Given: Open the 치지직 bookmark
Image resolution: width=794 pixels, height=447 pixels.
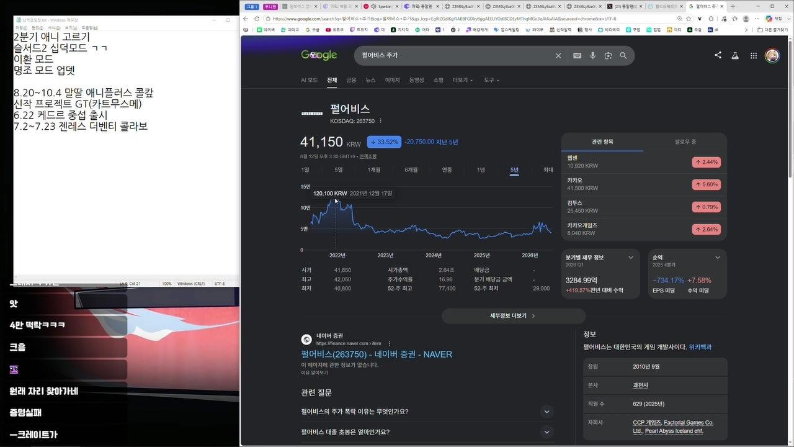Looking at the screenshot, I should click(401, 29).
